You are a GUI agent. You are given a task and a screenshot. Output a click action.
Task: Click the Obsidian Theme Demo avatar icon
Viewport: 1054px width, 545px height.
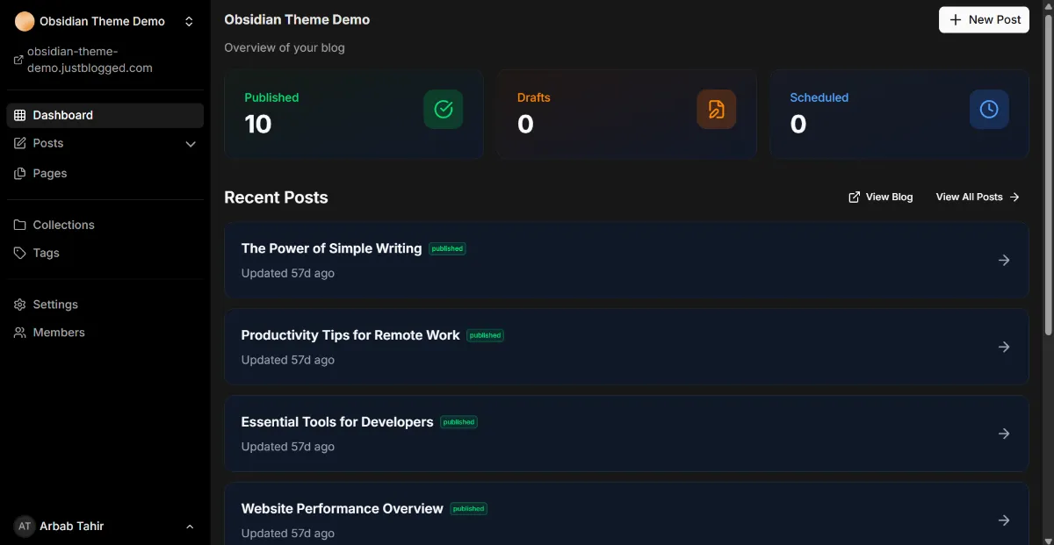25,21
